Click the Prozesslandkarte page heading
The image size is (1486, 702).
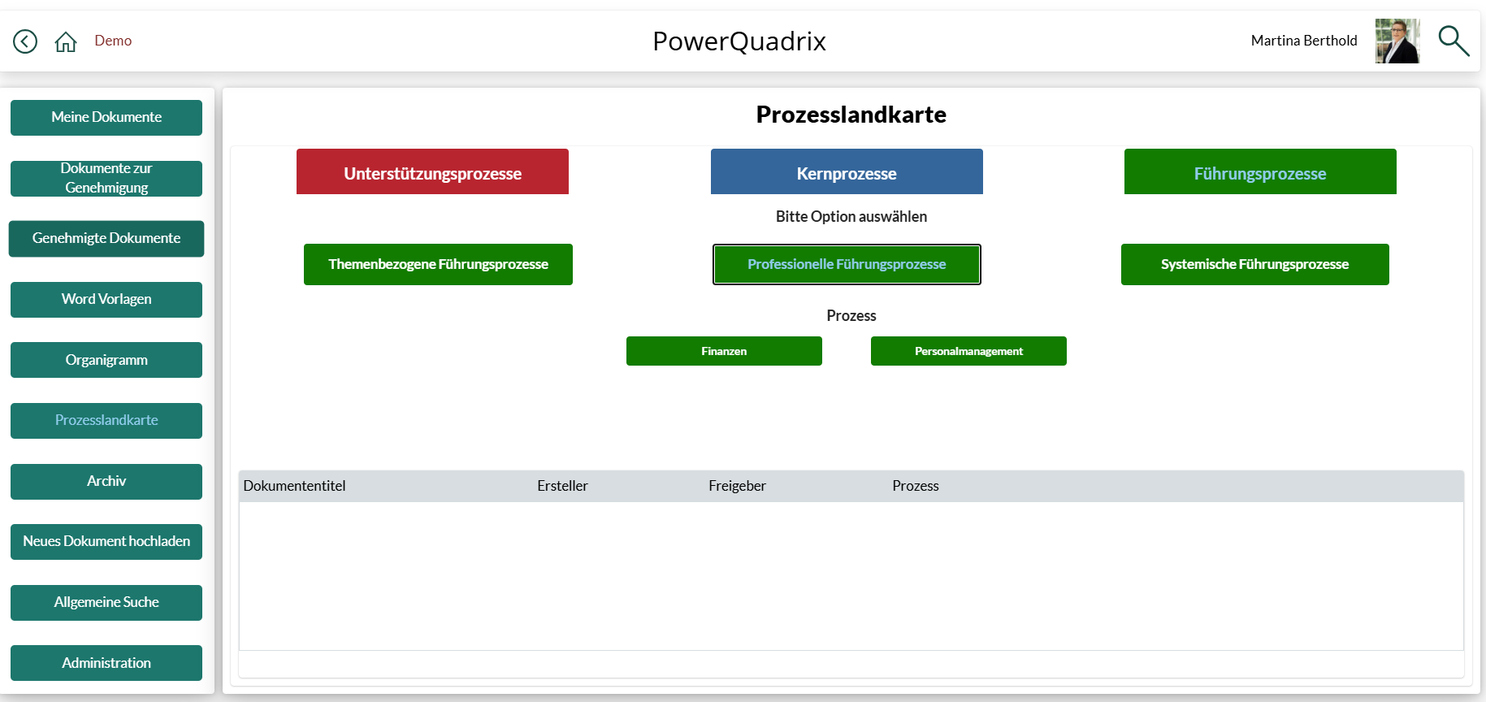[x=851, y=115]
